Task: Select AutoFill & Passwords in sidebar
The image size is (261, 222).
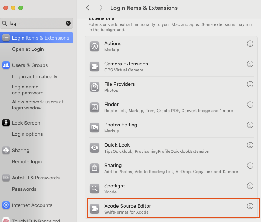Action: (36, 178)
